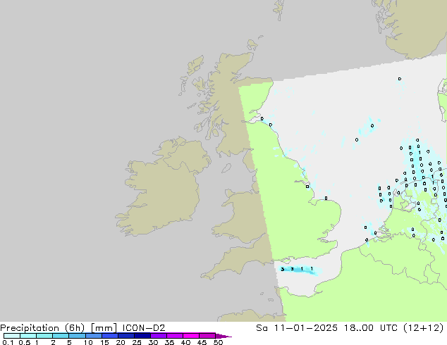Select the legend swatch between 2 and 5
The image size is (447, 345).
coord(61,336)
